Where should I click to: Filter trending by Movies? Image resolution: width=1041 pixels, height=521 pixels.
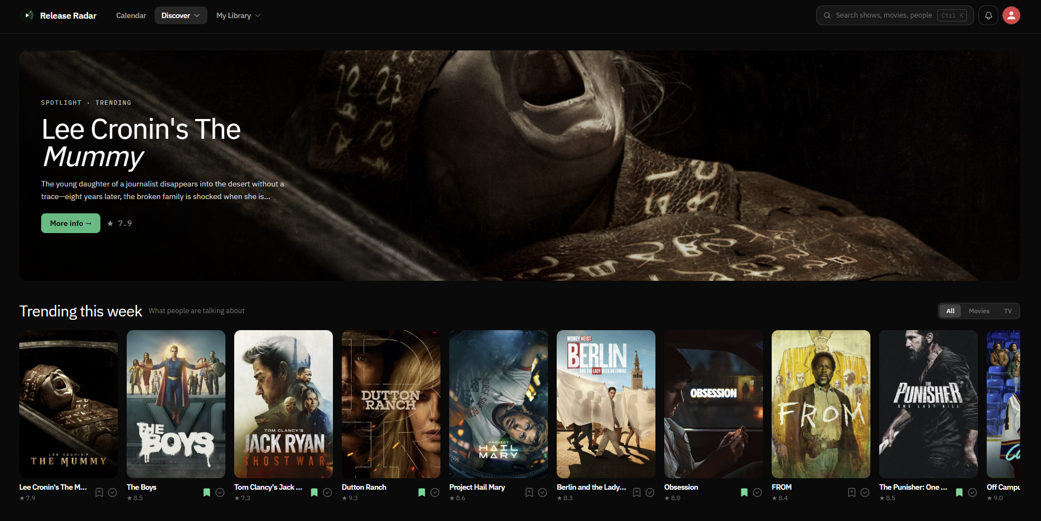click(x=979, y=311)
